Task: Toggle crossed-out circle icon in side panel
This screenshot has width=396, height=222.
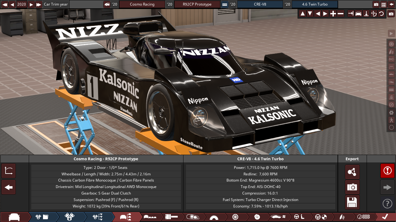Action: 391,105
